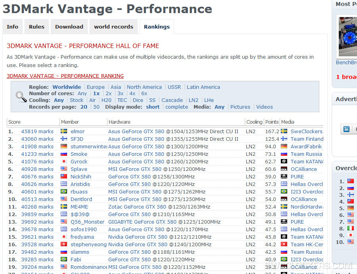Screen dimensions: 357x274
Task: Filter media by Videos
Action: point(264,107)
